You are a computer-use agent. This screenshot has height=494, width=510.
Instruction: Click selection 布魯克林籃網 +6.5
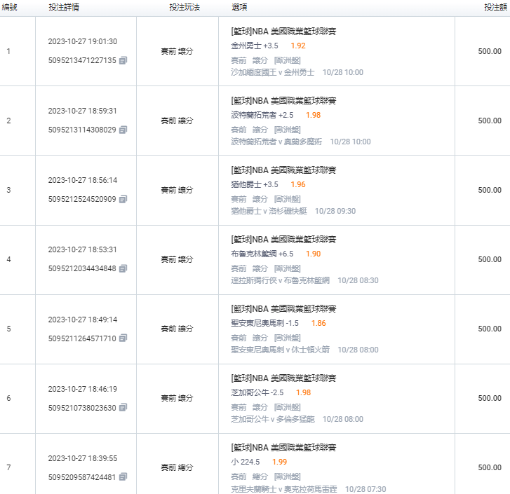[x=262, y=254]
